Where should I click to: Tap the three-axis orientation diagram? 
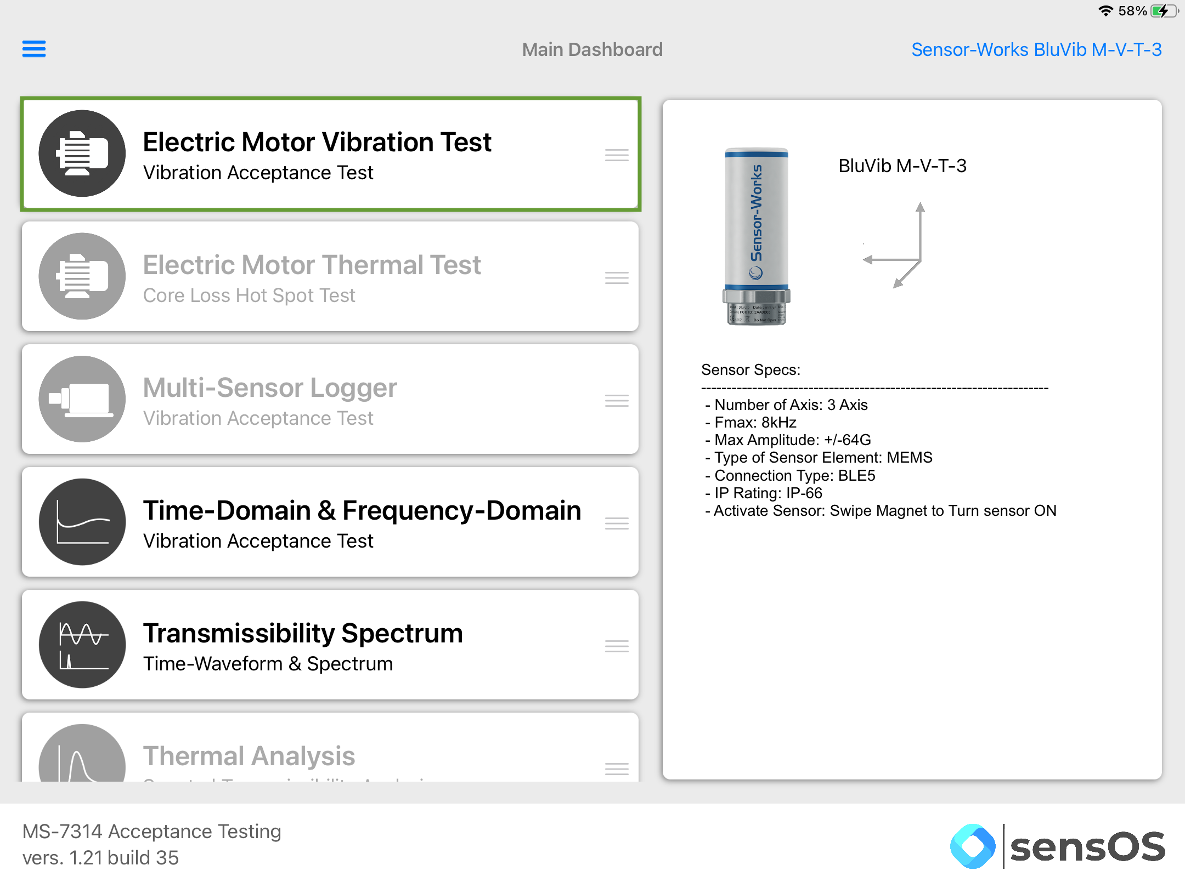(x=894, y=246)
